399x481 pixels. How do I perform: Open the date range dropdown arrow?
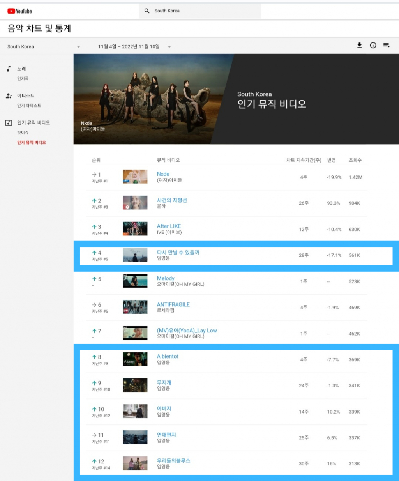169,47
